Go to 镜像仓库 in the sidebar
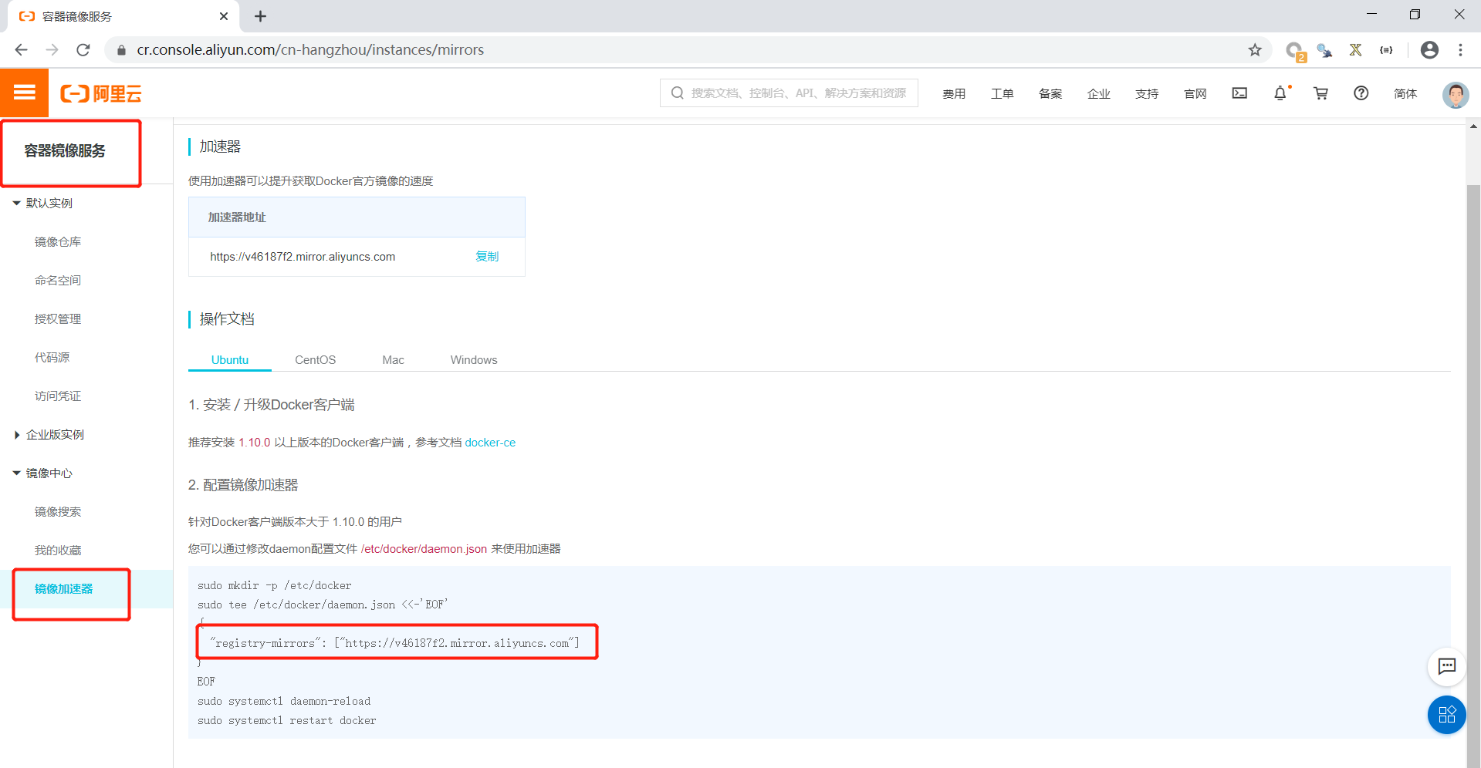 point(58,242)
